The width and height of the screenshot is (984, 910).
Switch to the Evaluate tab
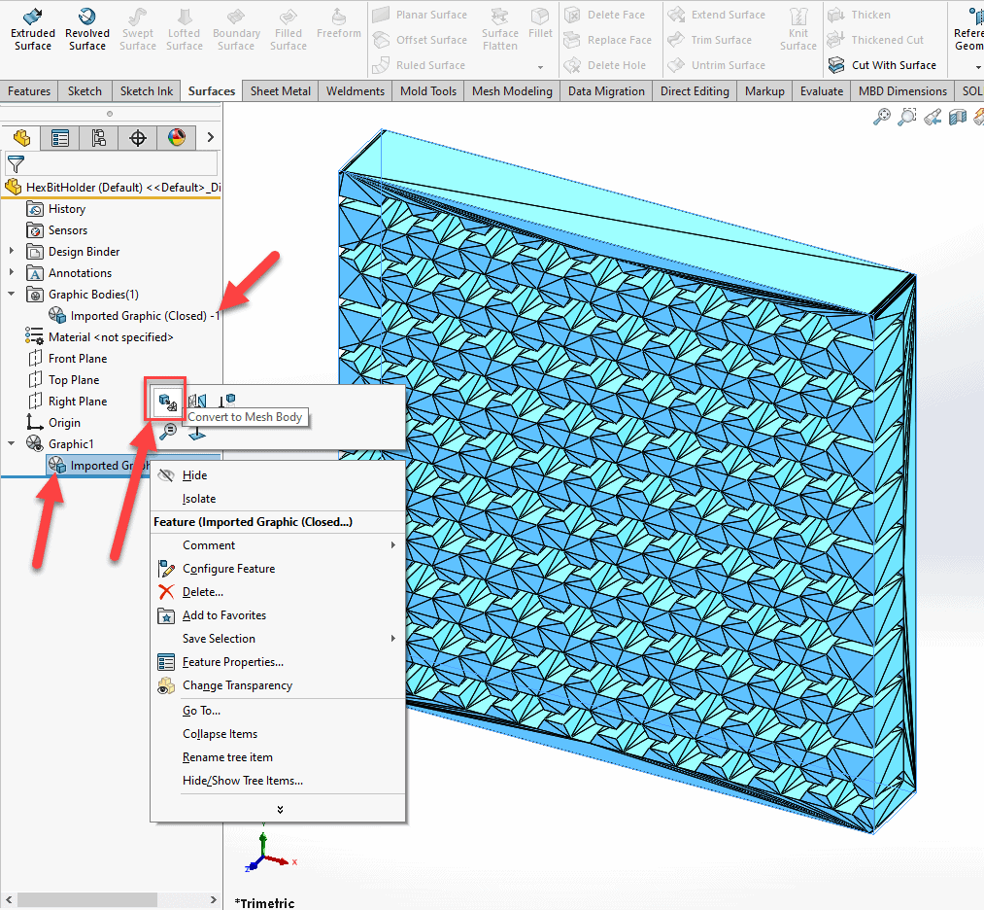pyautogui.click(x=822, y=91)
